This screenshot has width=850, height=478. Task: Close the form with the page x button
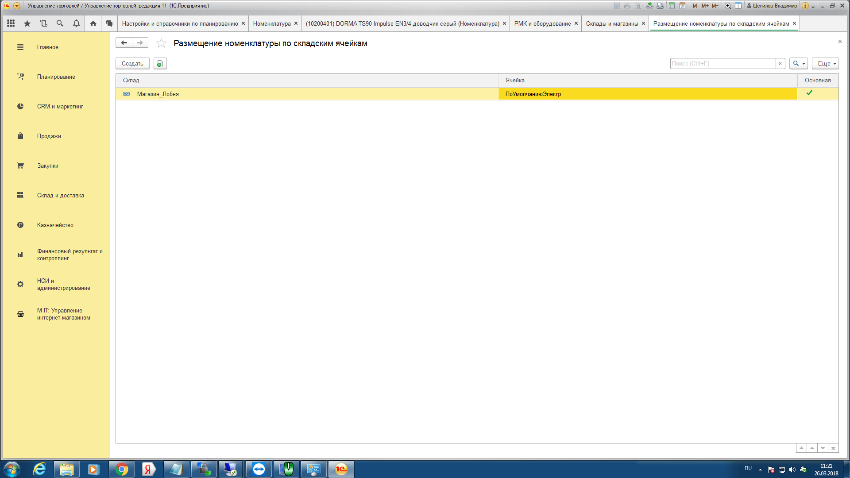click(x=840, y=42)
